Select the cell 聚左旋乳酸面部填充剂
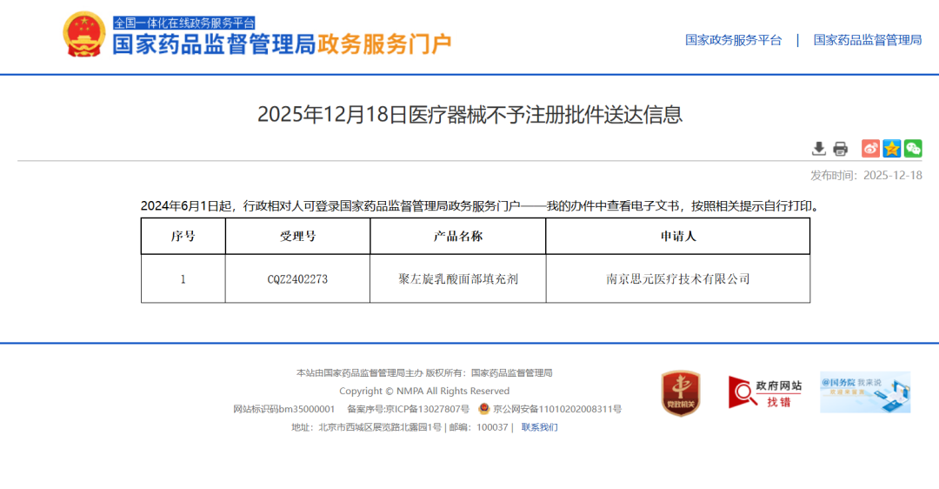This screenshot has width=939, height=489. tap(458, 278)
